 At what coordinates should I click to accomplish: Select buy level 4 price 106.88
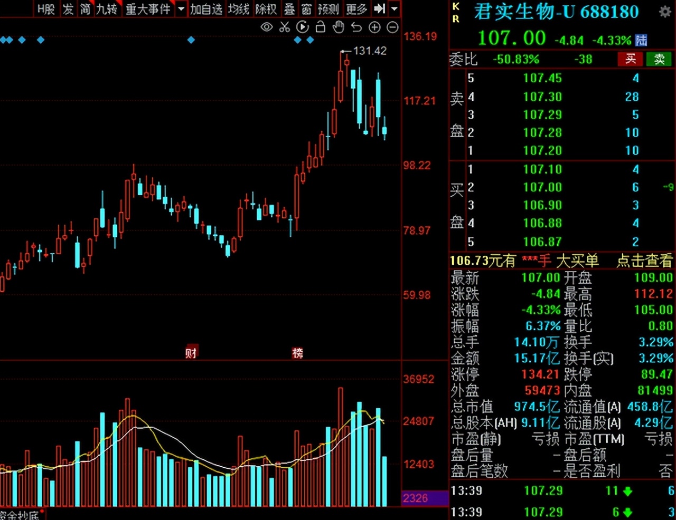(542, 223)
